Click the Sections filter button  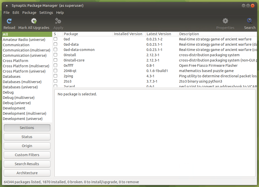(x=27, y=128)
